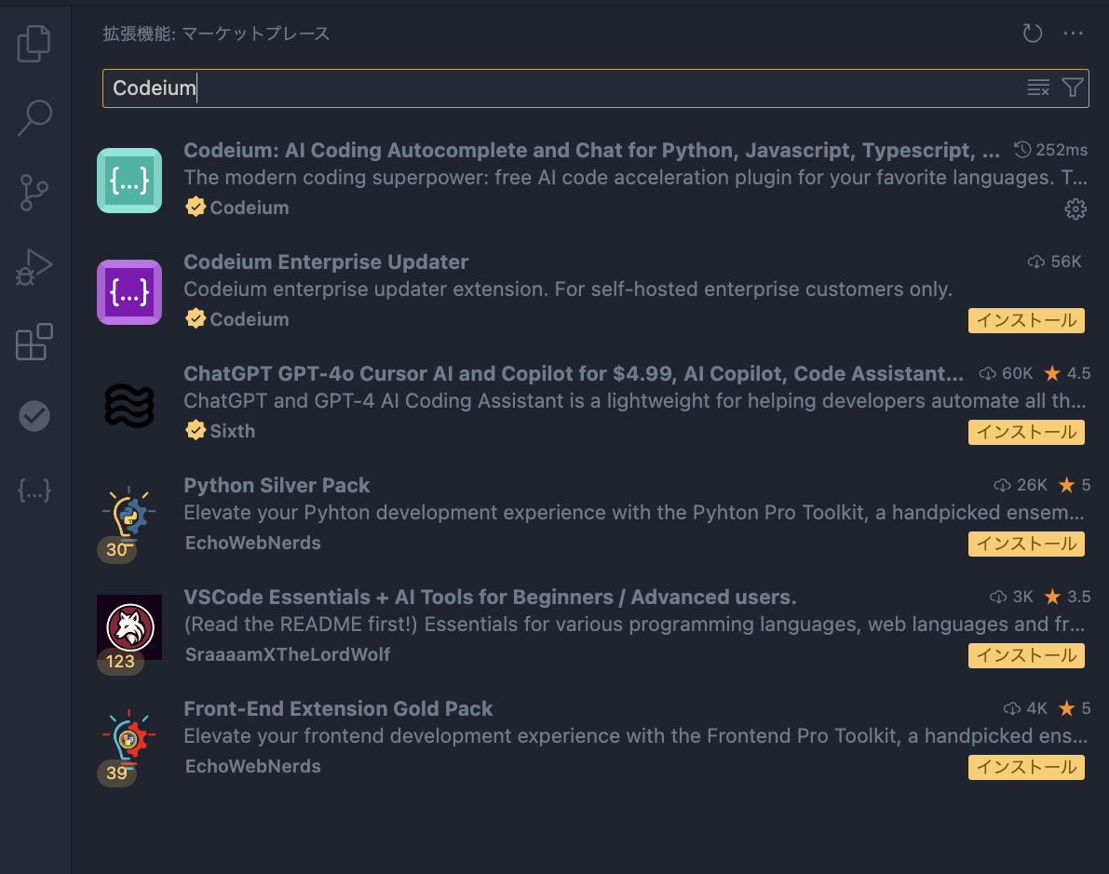The width and height of the screenshot is (1109, 874).
Task: Click the curly-braces snippets icon in the activity bar
Action: (x=34, y=491)
